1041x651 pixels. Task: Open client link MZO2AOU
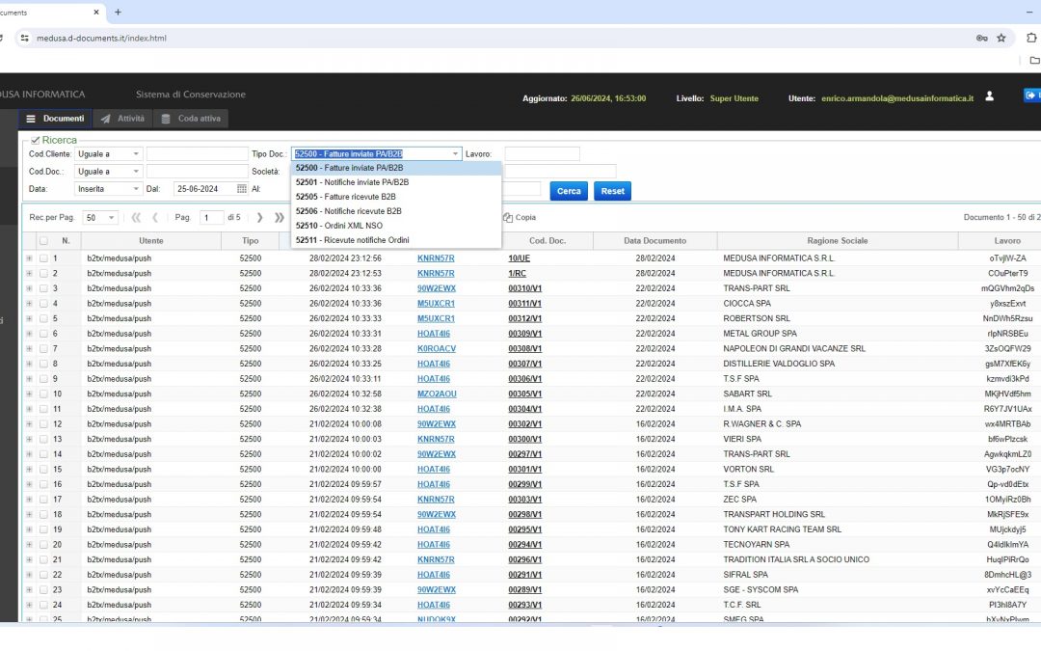point(437,393)
